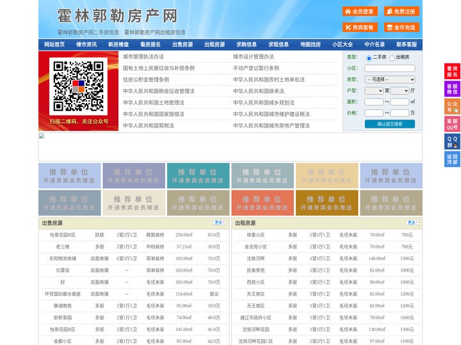Click the 会员登录 member login button
This screenshot has height=345, width=461.
point(360,11)
